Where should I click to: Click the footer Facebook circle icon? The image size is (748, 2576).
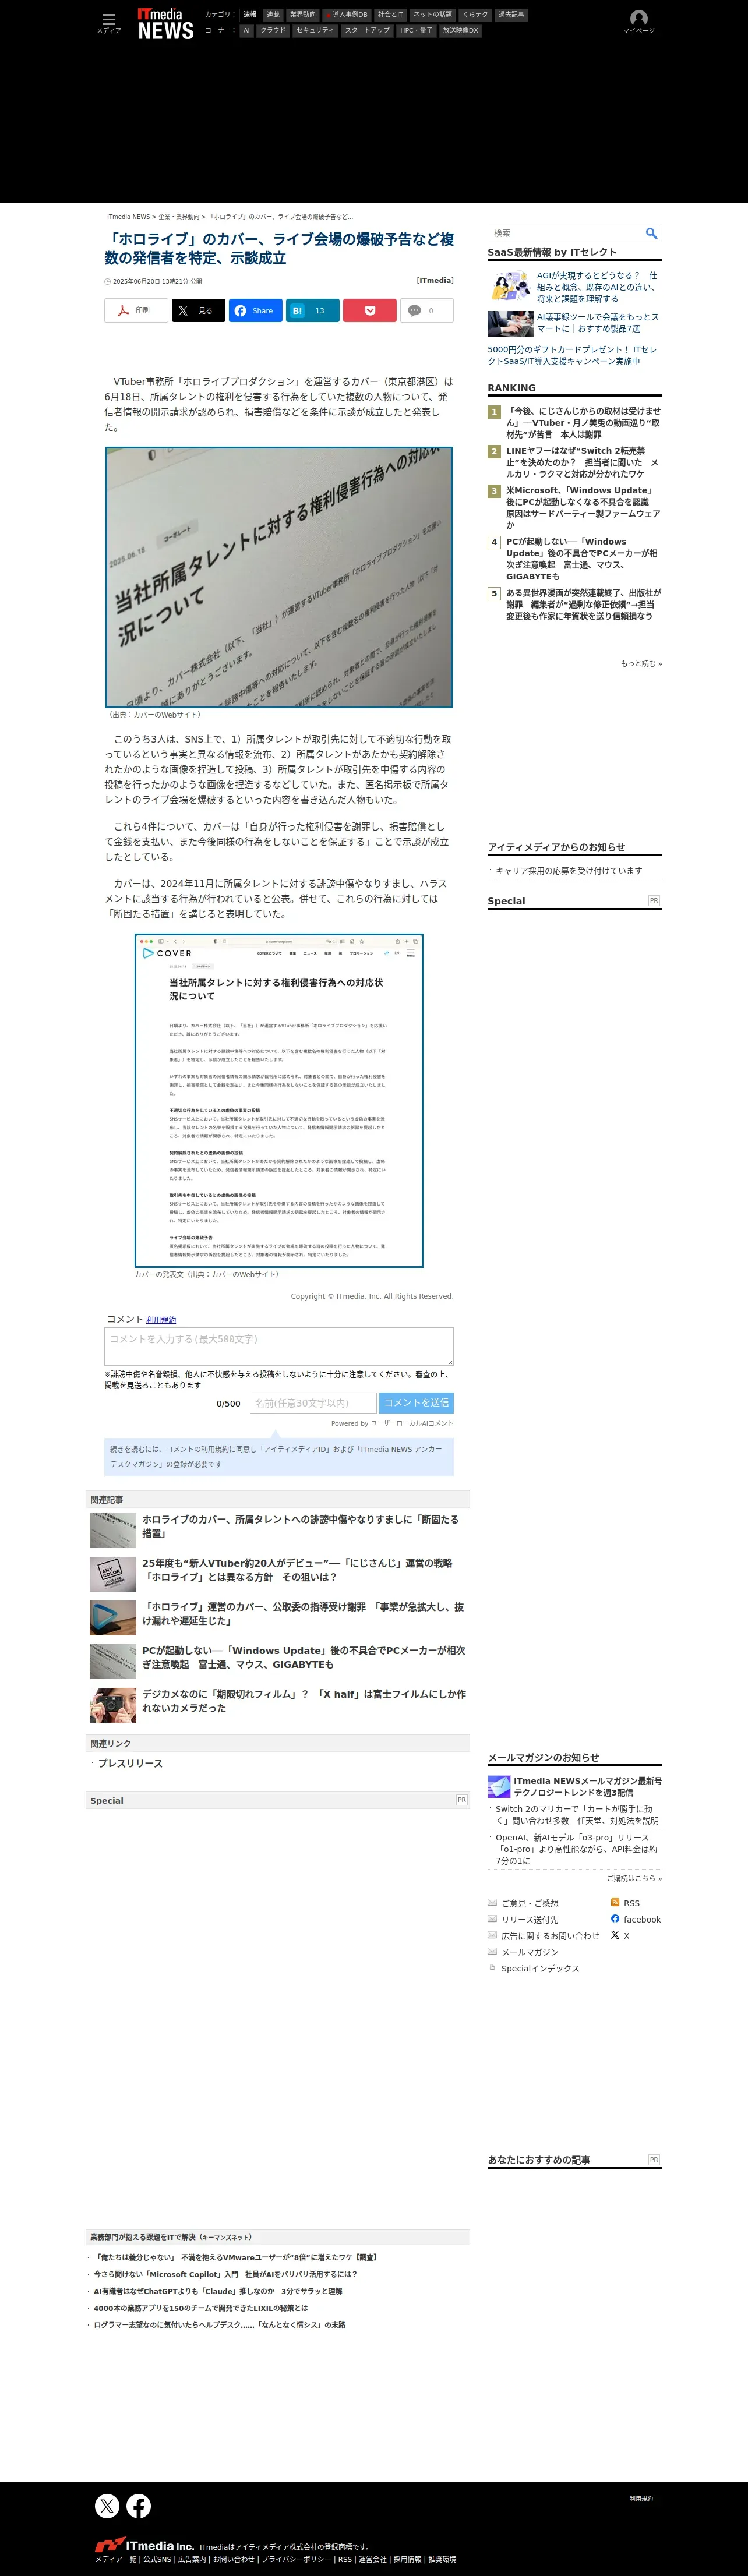[x=139, y=2505]
